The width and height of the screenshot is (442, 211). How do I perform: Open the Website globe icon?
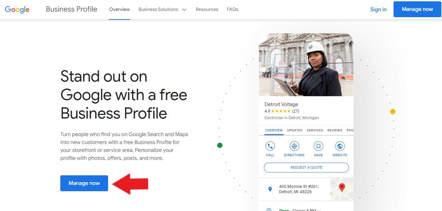point(339,146)
